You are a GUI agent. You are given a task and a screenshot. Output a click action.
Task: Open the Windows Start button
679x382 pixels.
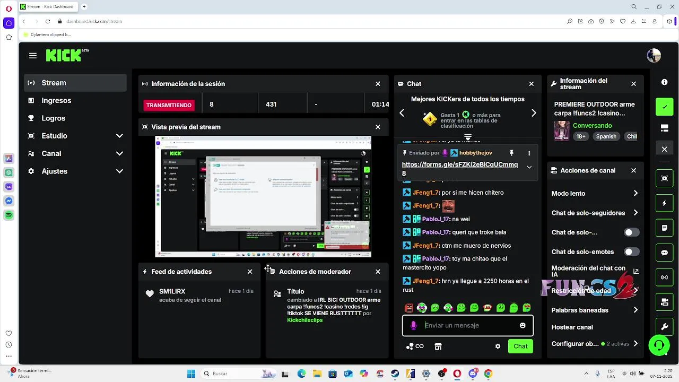[191, 374]
